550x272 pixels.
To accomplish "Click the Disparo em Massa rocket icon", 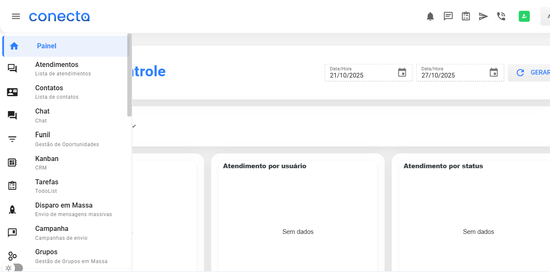I will click(12, 209).
